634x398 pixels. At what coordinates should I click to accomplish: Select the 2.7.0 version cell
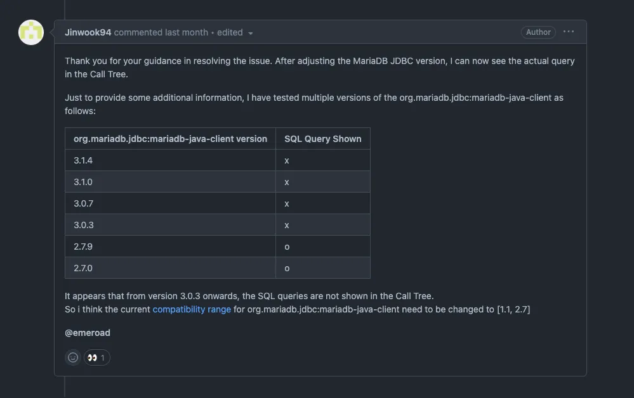coord(83,268)
